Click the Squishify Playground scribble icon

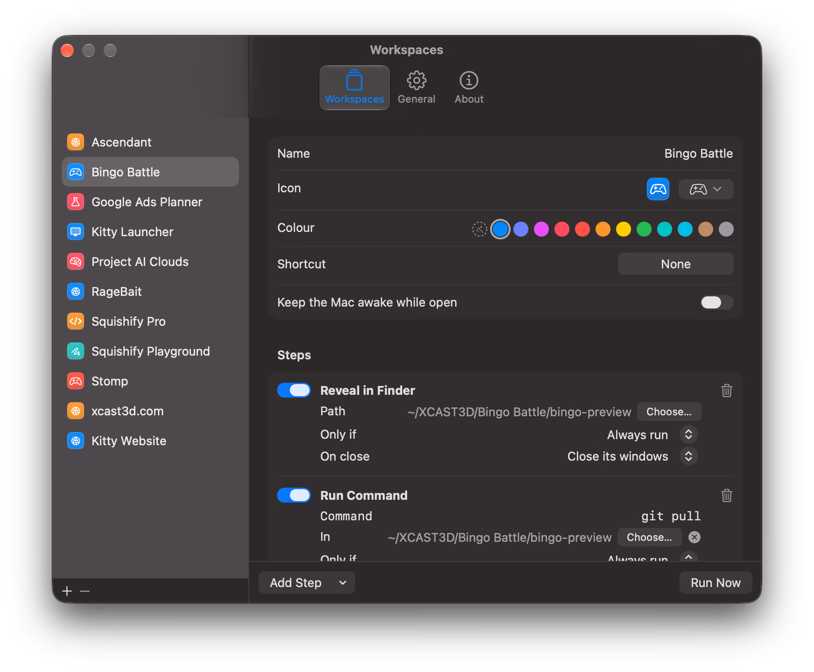tap(76, 351)
